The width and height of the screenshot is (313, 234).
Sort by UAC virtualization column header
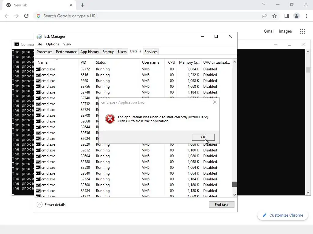pyautogui.click(x=217, y=62)
